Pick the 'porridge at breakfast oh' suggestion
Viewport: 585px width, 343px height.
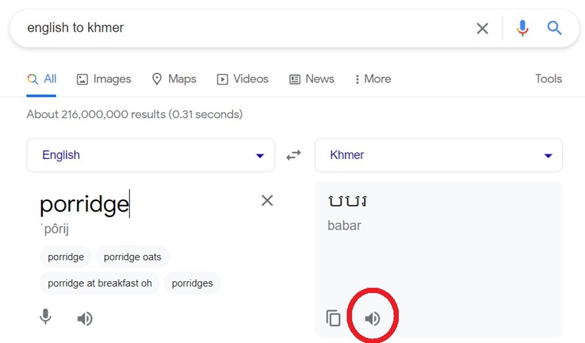[99, 283]
